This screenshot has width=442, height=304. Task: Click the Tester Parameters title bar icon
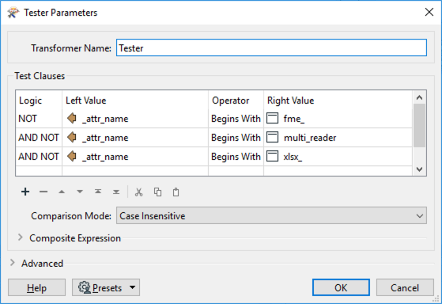(x=13, y=13)
